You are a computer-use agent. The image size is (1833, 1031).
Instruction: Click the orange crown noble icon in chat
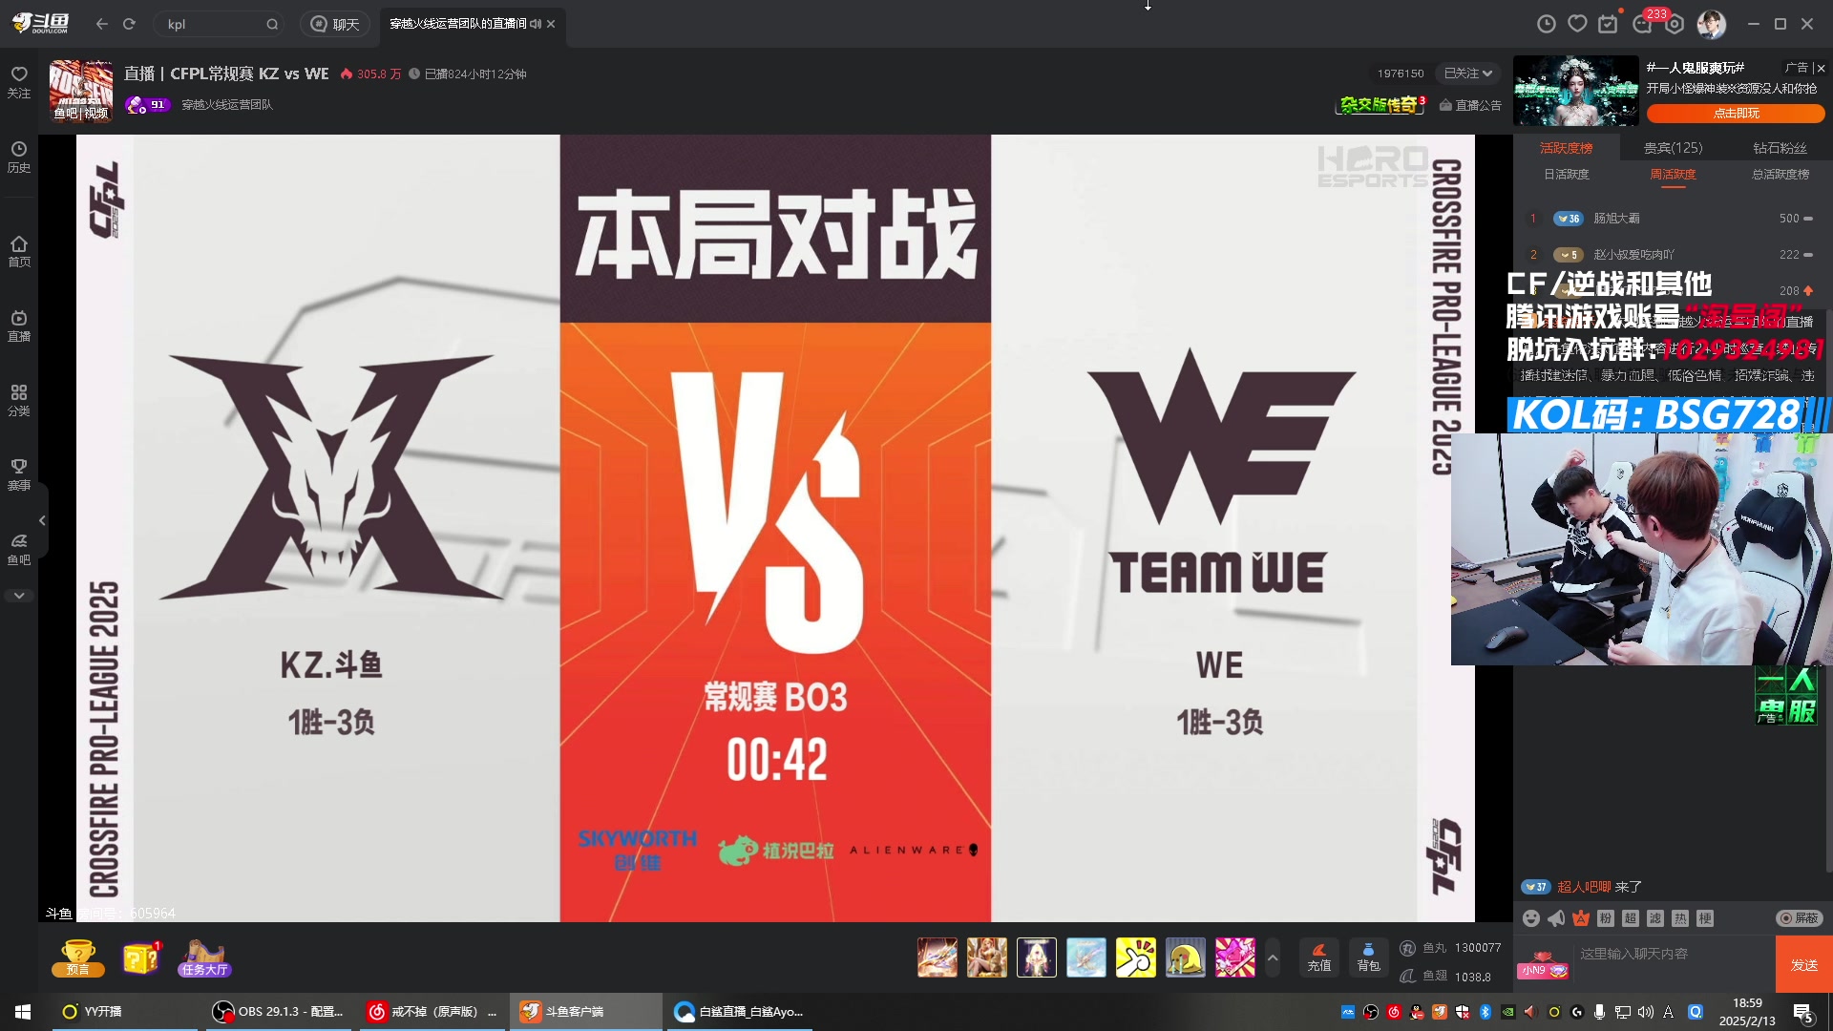[1581, 918]
